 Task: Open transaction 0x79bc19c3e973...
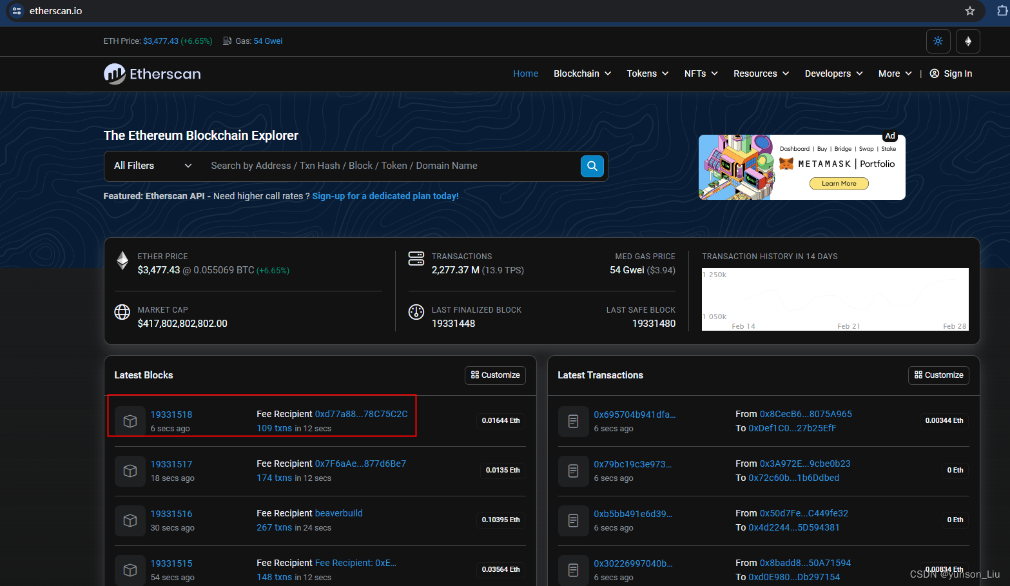tap(632, 464)
